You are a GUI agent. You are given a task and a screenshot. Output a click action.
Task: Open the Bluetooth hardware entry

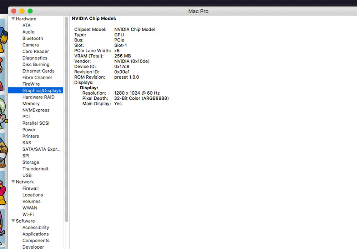point(32,38)
